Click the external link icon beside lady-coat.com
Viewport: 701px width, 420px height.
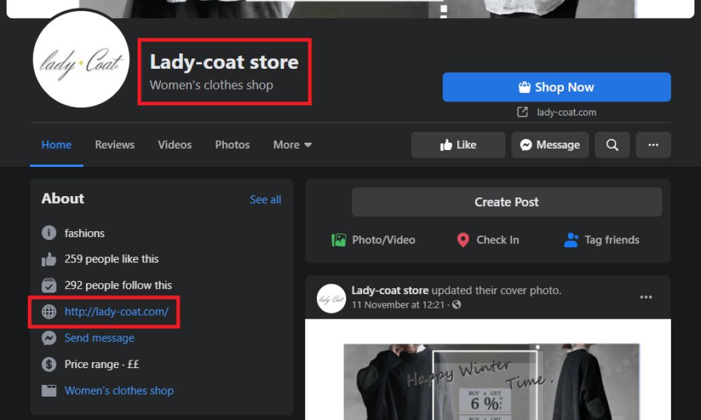522,112
